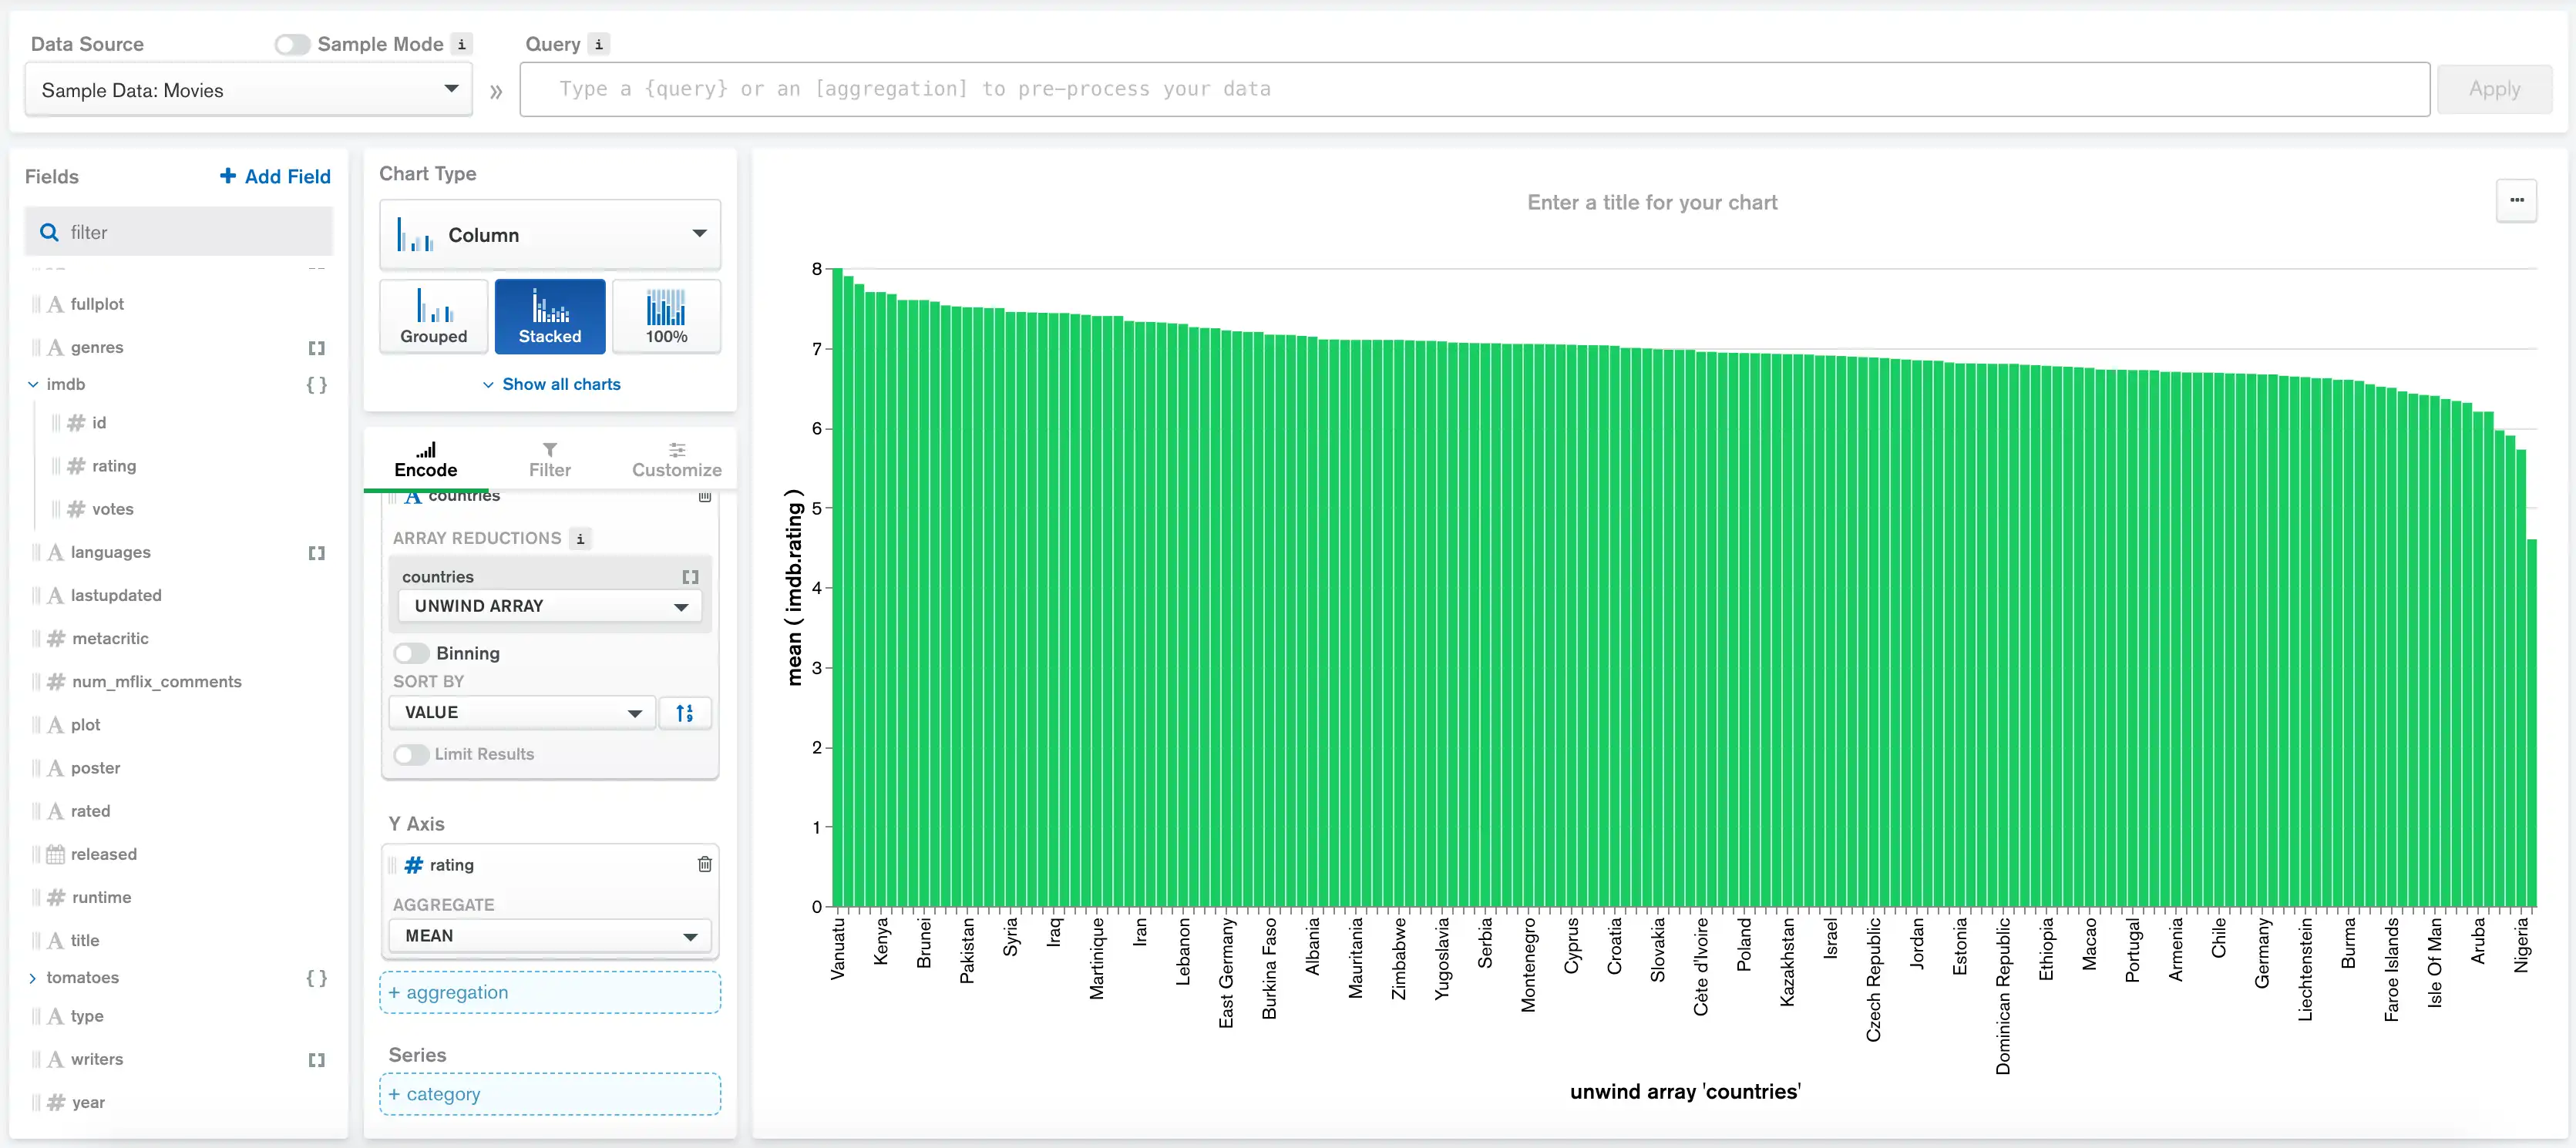Image resolution: width=2576 pixels, height=1148 pixels.
Task: Enable the Limit Results toggle
Action: pyautogui.click(x=409, y=754)
